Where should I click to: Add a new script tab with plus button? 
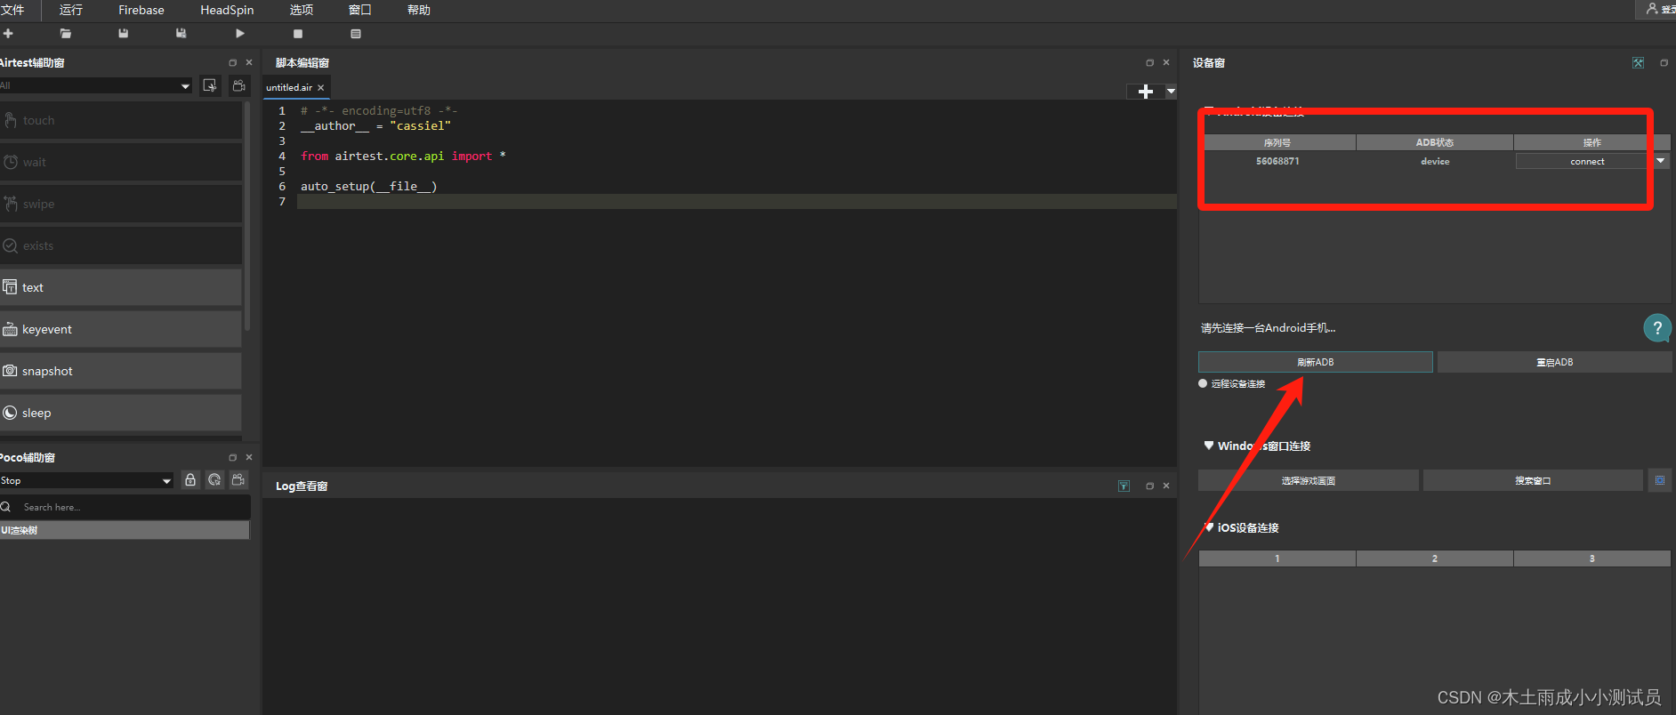pos(1146,92)
